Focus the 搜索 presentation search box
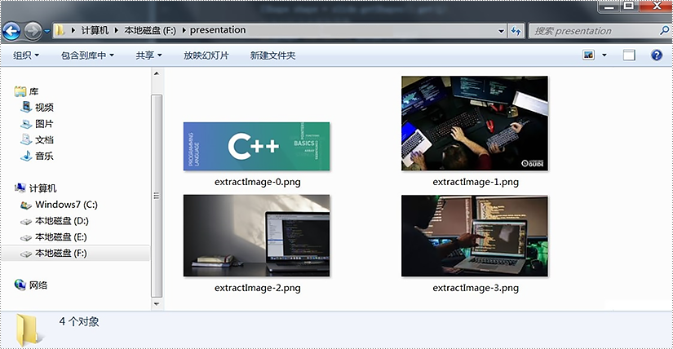 point(595,31)
